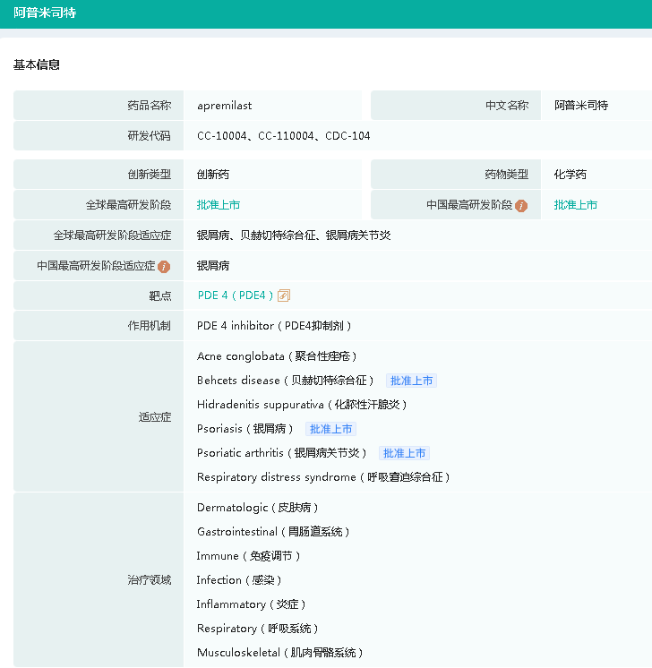The image size is (652, 668).
Task: Click the 全球最高研发阶段 field label
Action: point(128,205)
